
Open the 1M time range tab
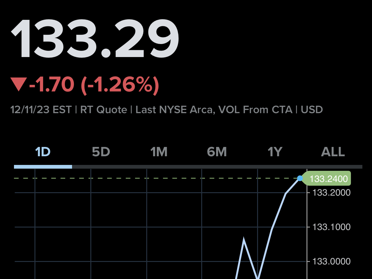[x=159, y=152]
